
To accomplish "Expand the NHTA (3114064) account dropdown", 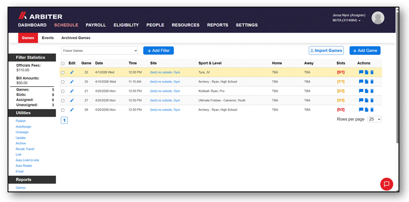I will pos(347,20).
